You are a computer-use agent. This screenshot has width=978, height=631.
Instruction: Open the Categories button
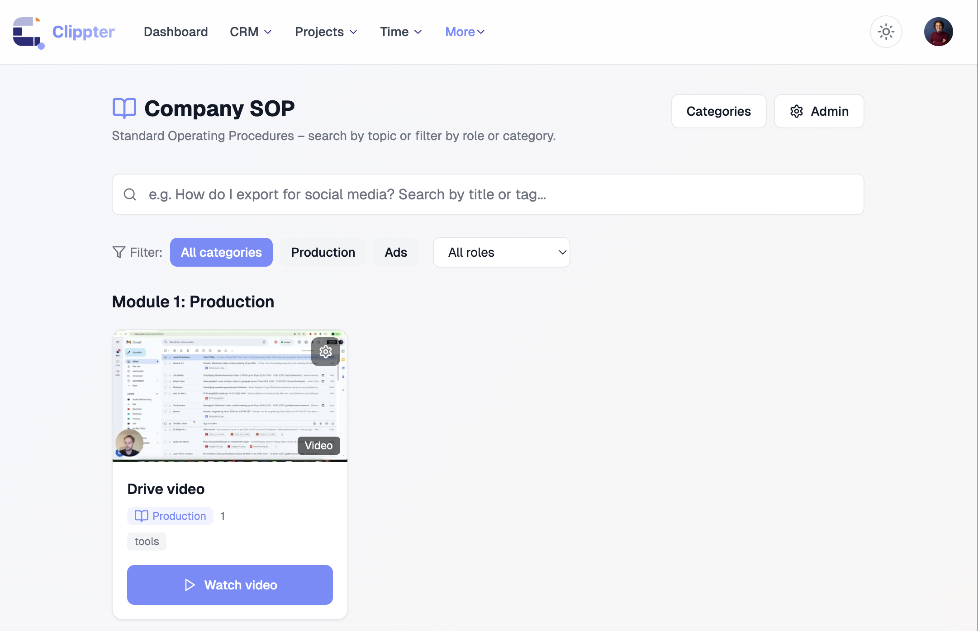pos(718,111)
